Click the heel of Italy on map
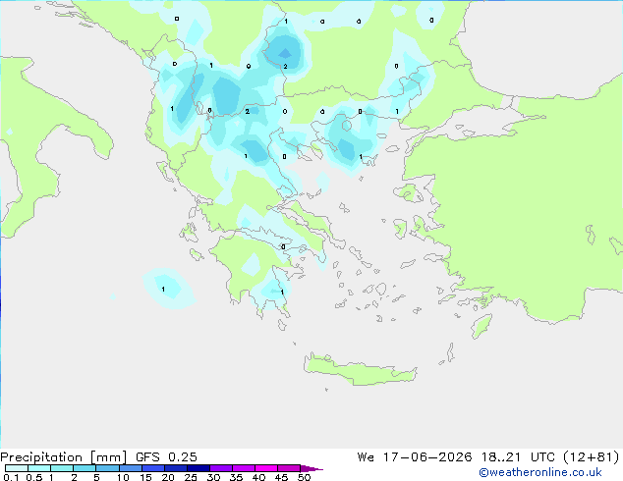623x481 pixels. [x=95, y=139]
